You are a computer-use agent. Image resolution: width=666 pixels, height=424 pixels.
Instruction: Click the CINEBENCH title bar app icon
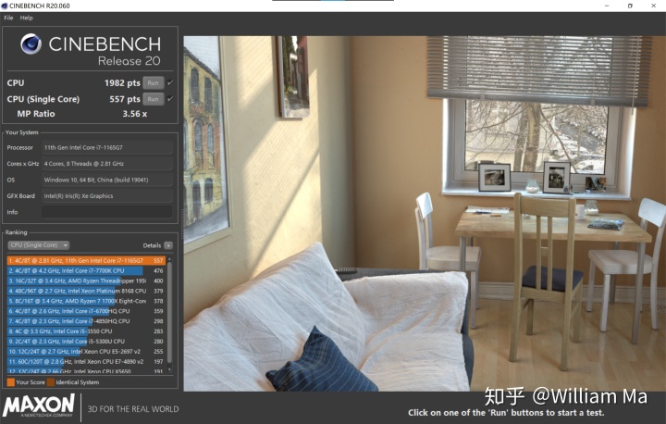click(5, 6)
